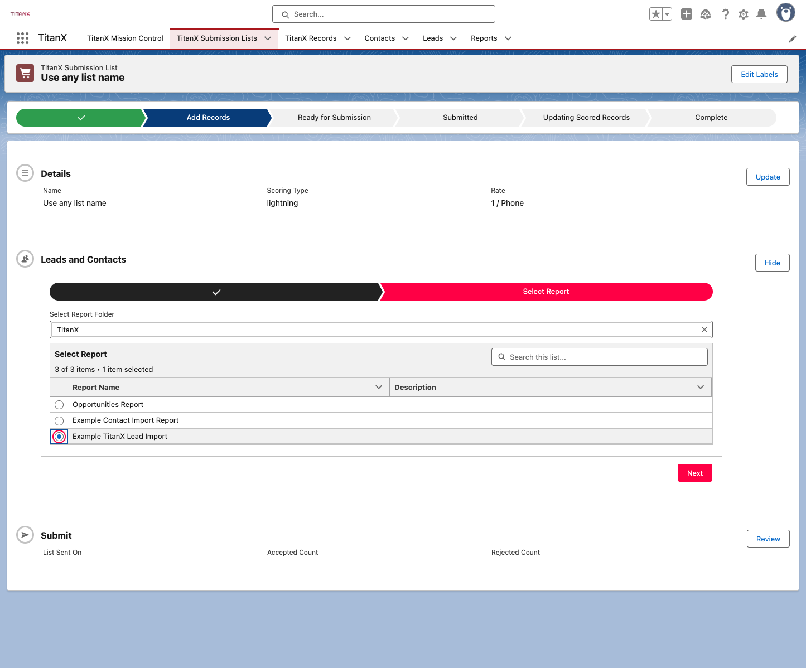The image size is (806, 668).
Task: Select the Complete path stage
Action: coord(711,118)
